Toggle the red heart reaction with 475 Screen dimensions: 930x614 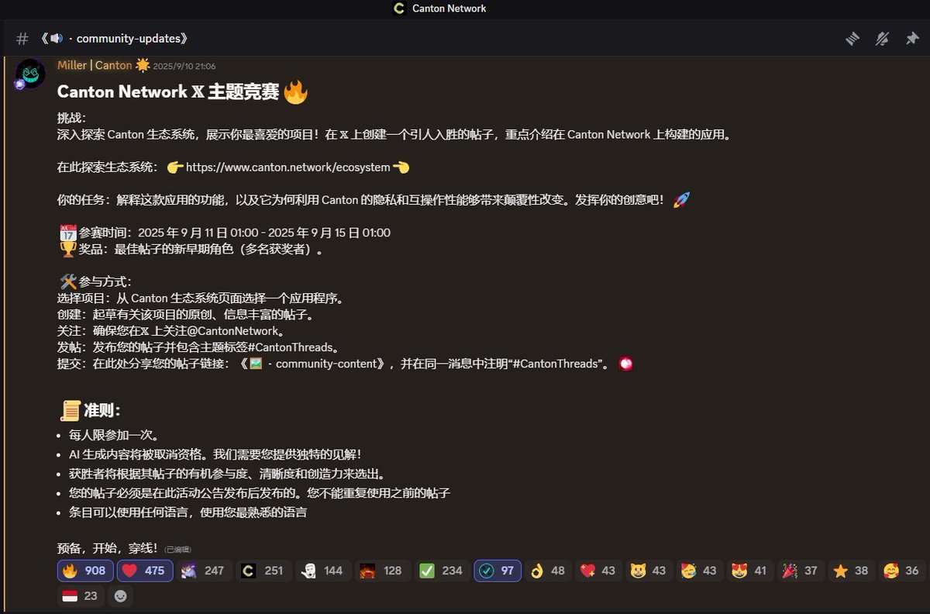[145, 571]
